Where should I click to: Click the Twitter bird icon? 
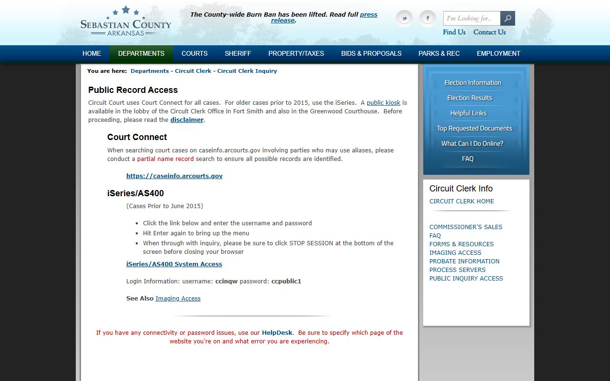(x=404, y=19)
